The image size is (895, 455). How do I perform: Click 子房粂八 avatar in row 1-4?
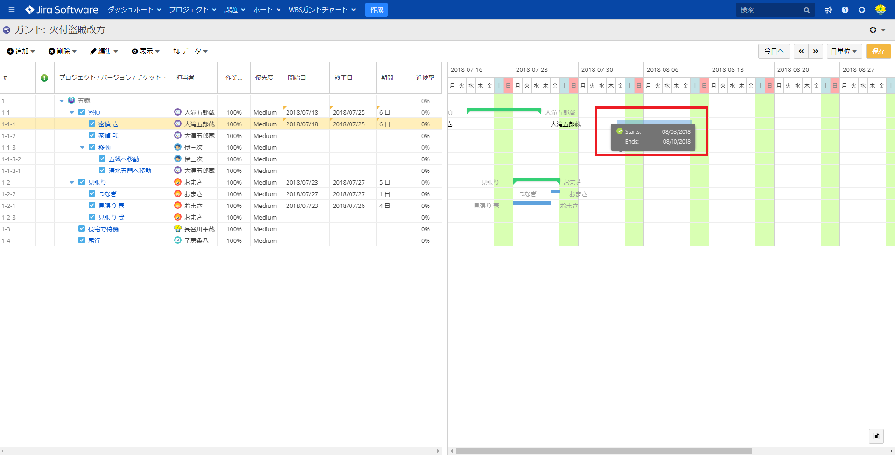(x=177, y=241)
